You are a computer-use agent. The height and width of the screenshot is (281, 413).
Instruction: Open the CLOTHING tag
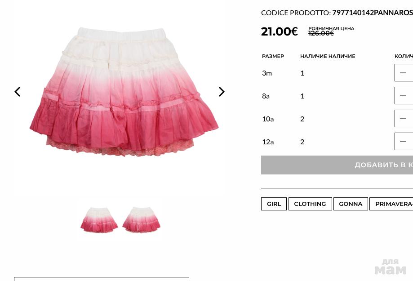coord(310,204)
